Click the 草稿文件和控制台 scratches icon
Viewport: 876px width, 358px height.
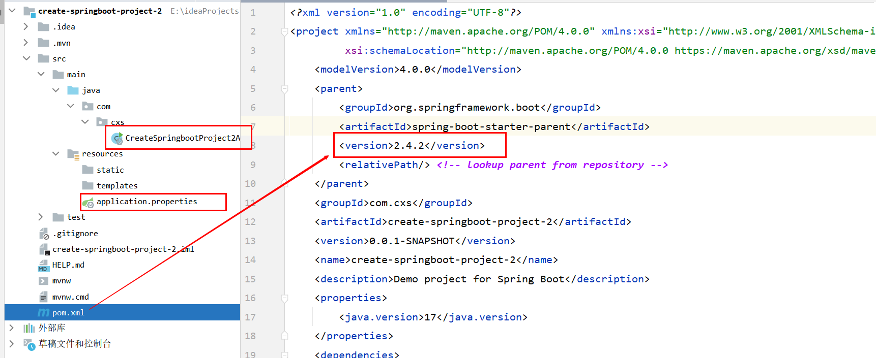click(30, 344)
